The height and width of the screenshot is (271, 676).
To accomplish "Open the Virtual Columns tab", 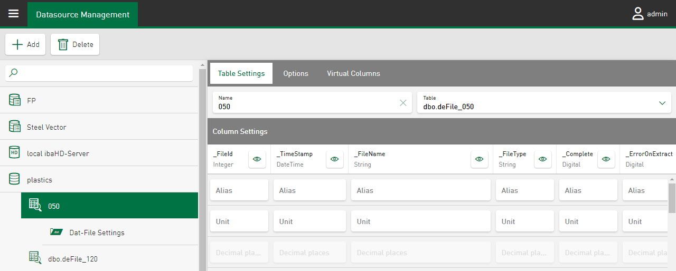I will click(353, 73).
